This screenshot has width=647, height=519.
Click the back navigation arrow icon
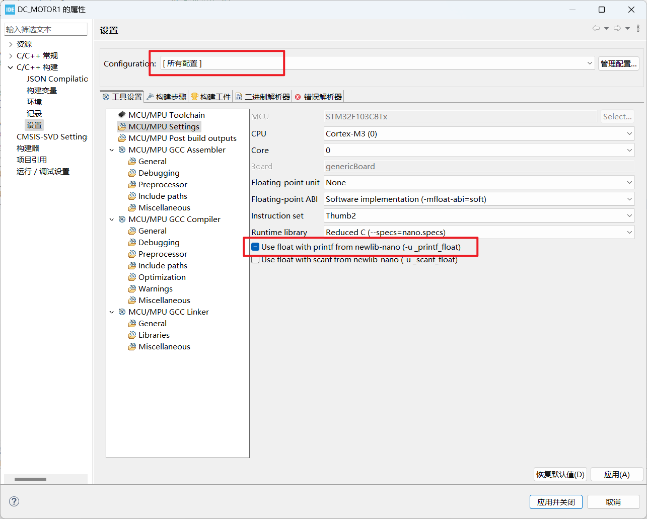point(596,28)
